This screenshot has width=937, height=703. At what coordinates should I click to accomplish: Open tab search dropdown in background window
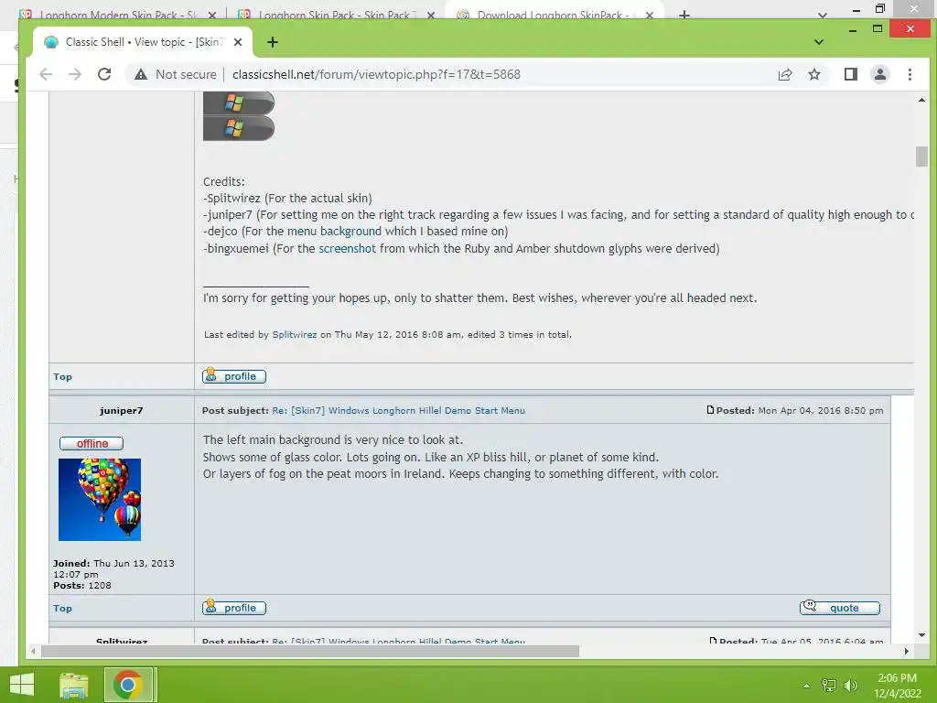click(823, 15)
